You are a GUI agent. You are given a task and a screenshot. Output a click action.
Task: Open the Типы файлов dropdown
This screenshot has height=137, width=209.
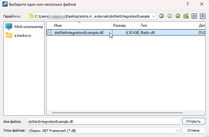point(177,130)
